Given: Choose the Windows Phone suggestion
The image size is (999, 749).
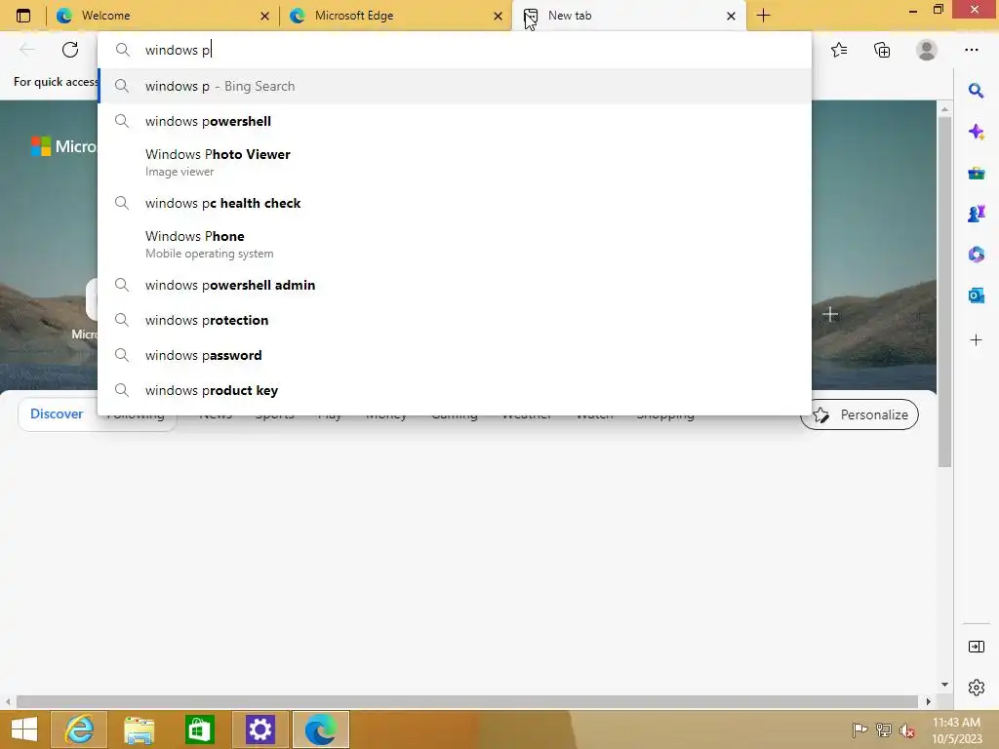Looking at the screenshot, I should pyautogui.click(x=455, y=244).
